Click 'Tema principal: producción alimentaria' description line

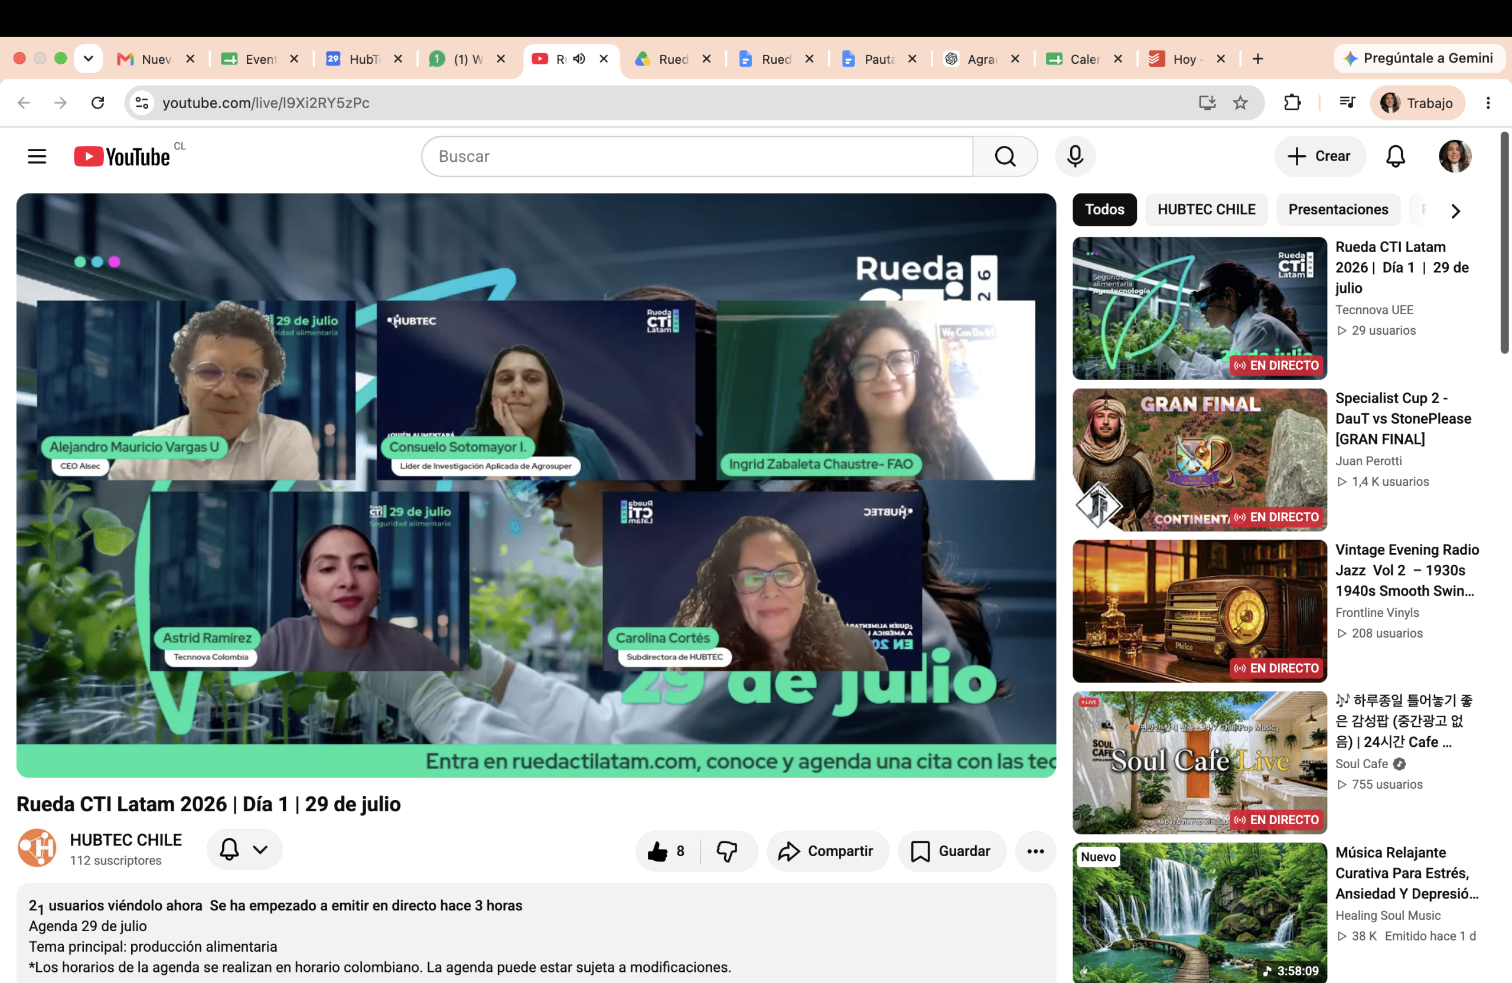tap(152, 946)
